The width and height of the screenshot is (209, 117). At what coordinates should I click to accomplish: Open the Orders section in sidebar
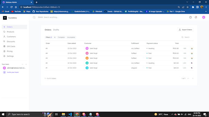[14, 27]
